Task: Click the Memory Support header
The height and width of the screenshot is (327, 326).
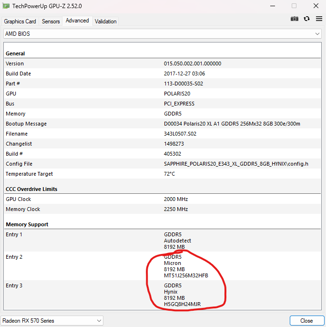Action: (27, 224)
